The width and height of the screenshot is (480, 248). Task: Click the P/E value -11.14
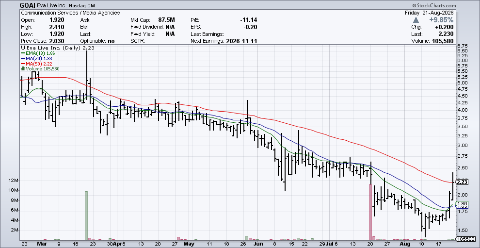(249, 20)
